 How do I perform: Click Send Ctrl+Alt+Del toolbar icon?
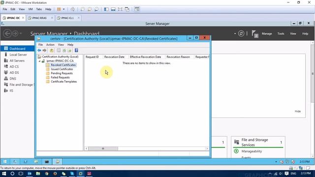click(x=73, y=9)
